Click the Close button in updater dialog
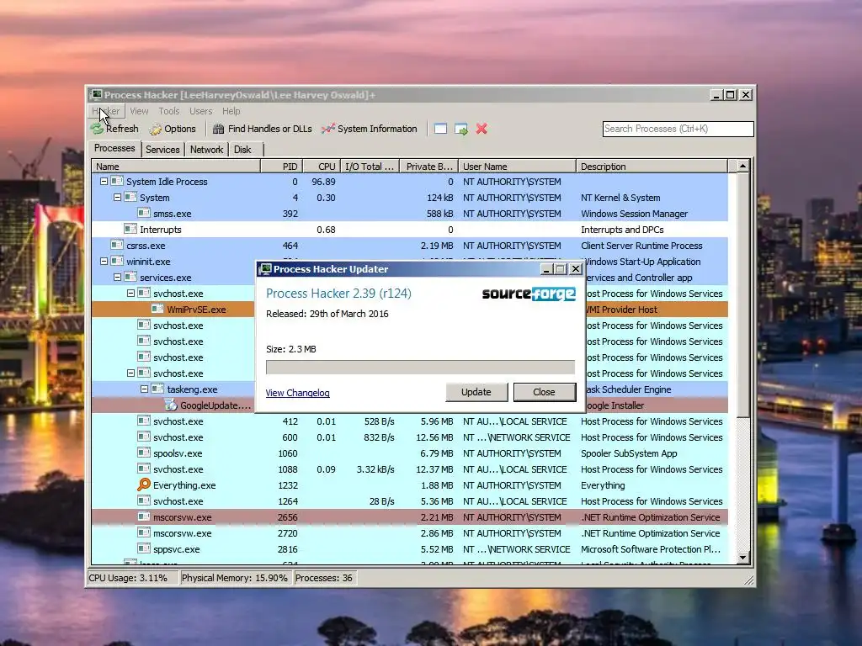Screen dimensions: 862x646 click(545, 392)
